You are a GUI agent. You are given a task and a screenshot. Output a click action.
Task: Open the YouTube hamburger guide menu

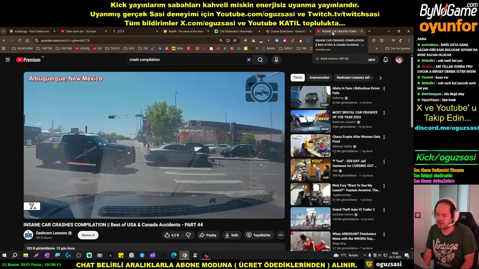[7, 60]
